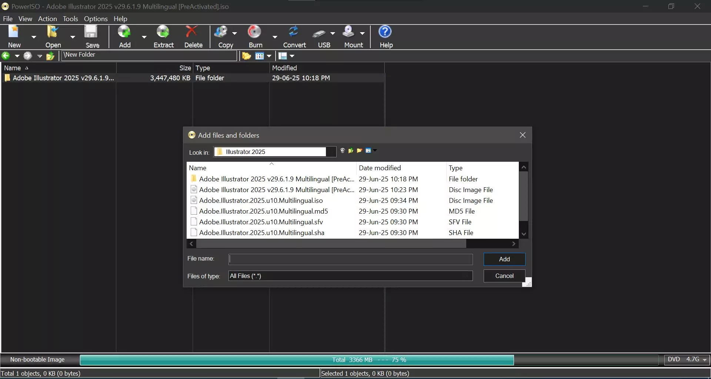Click the green Back navigation arrow

pos(6,56)
